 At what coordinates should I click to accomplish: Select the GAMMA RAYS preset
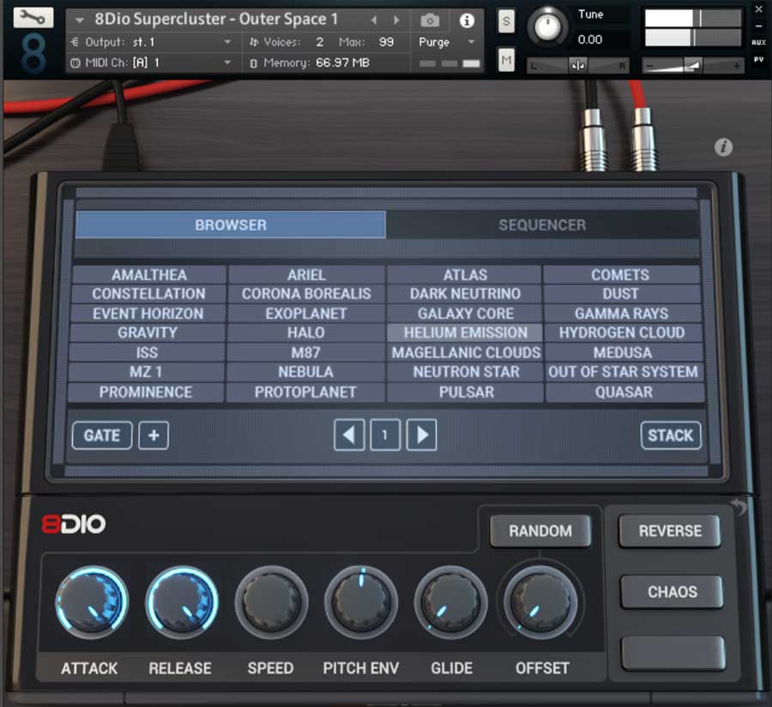(621, 314)
